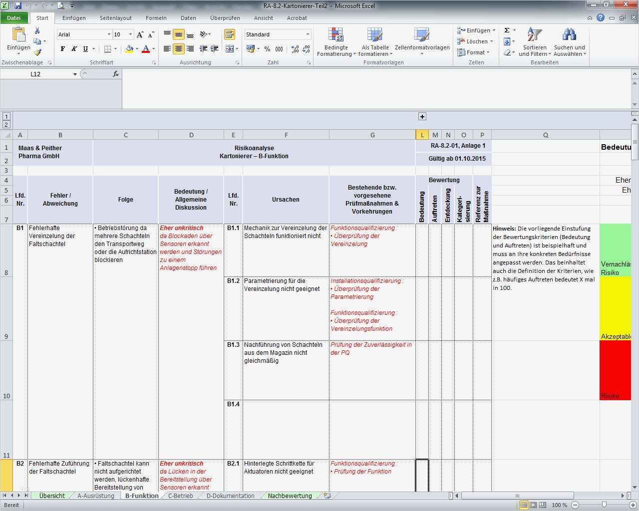Open the Nachbewertung sheet tab
Viewport: 639px width, 511px height.
pos(289,496)
